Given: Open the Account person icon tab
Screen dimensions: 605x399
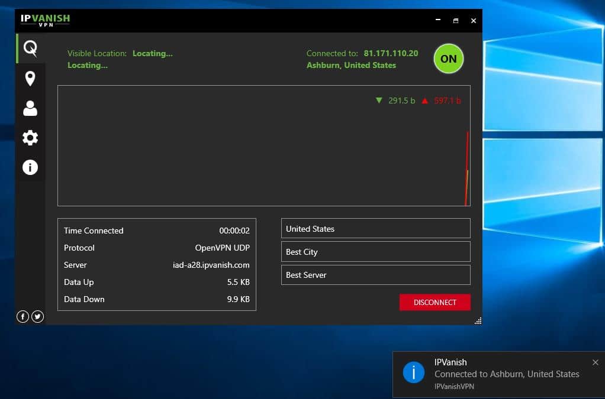Looking at the screenshot, I should click(30, 108).
